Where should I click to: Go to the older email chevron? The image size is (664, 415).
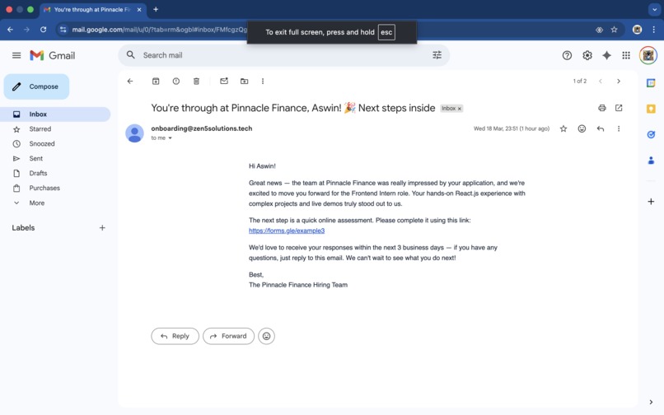click(x=619, y=81)
